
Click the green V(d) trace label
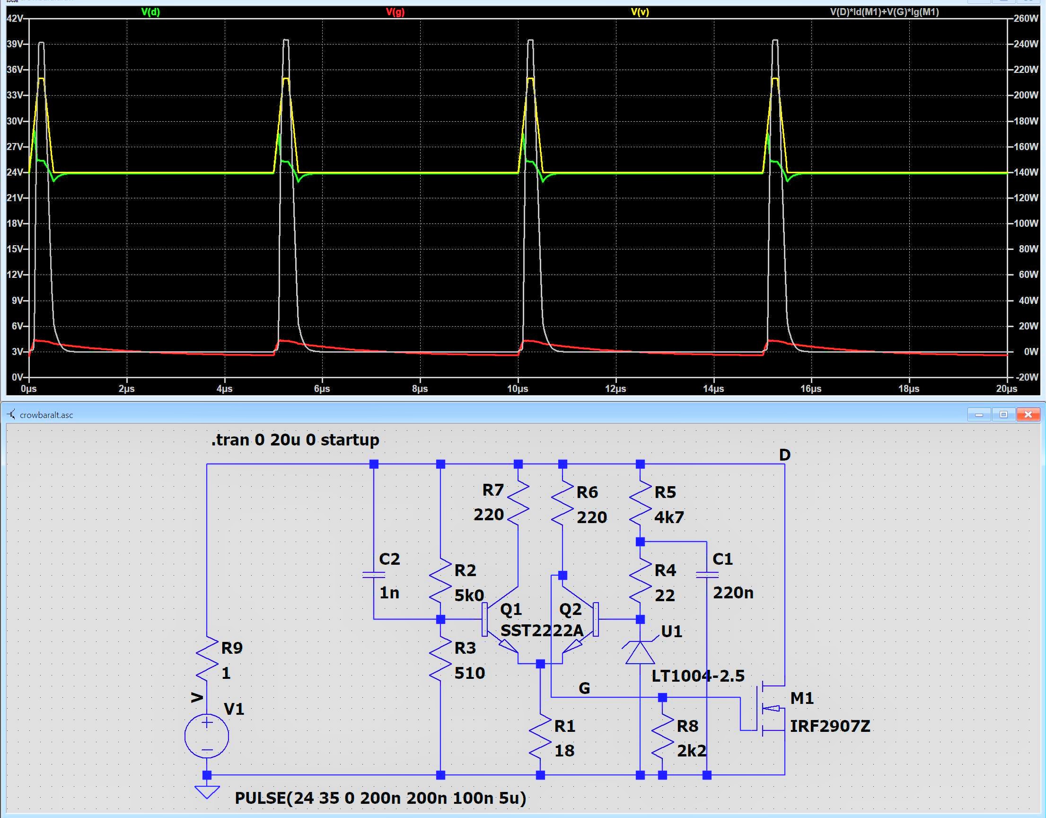click(150, 12)
